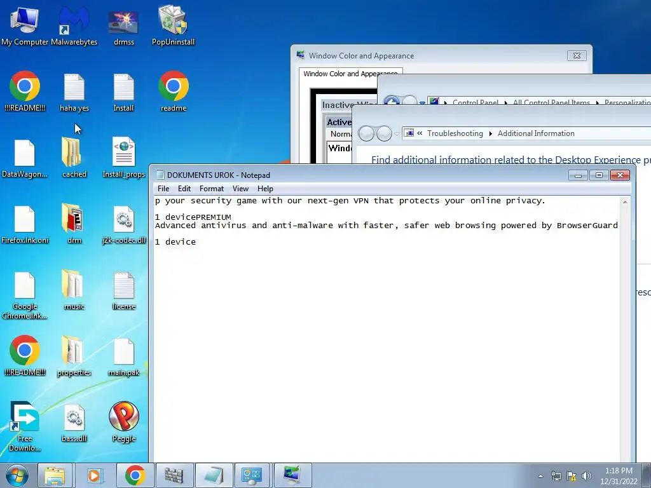The width and height of the screenshot is (651, 488).
Task: Open the Edit menu in Notepad
Action: [x=184, y=188]
